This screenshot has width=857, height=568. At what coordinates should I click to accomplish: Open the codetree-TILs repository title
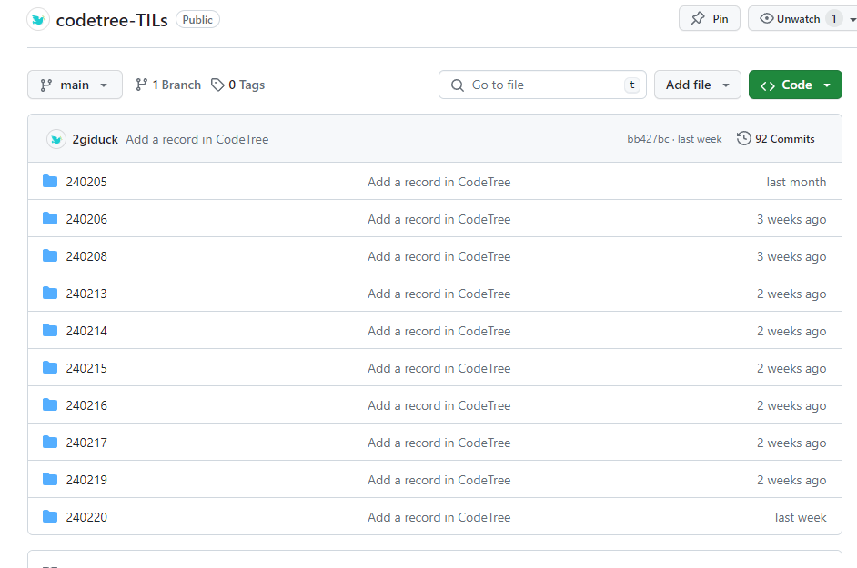coord(112,20)
